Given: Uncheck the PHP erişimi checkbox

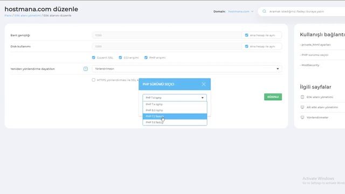Looking at the screenshot, I should 146,58.
